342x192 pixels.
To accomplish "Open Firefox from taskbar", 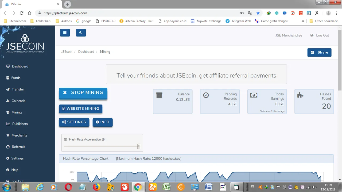I will click(97, 187).
